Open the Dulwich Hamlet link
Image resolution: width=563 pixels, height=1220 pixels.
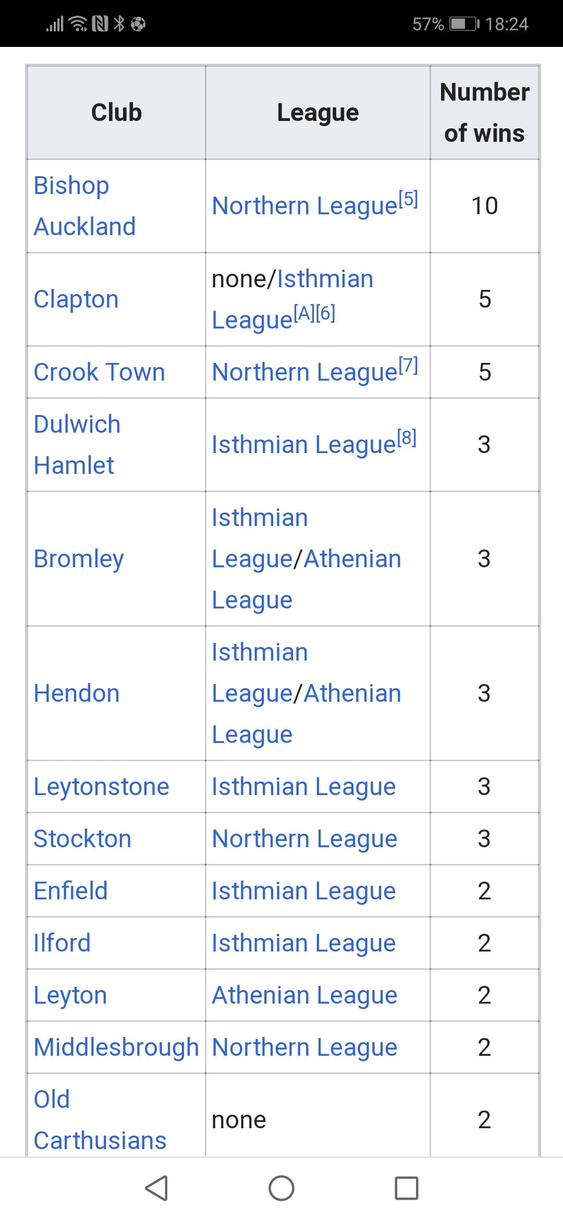pyautogui.click(x=77, y=445)
